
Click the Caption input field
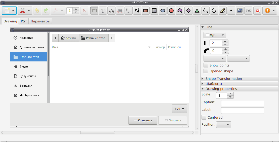[243, 103]
